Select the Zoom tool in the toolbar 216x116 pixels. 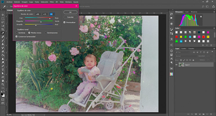[x=3, y=84]
